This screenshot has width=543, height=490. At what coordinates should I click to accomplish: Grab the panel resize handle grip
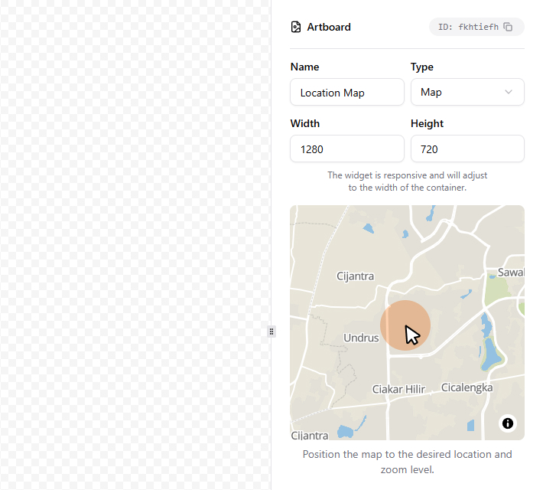point(271,332)
